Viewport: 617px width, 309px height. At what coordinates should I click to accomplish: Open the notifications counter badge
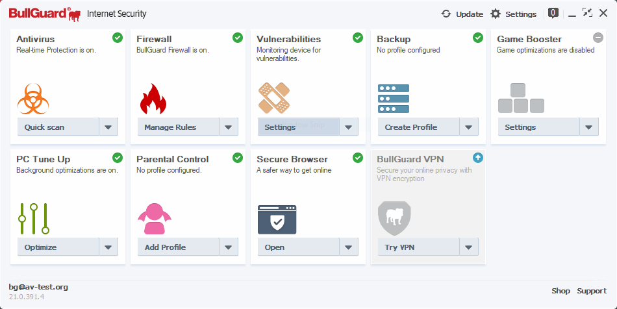[x=553, y=12]
